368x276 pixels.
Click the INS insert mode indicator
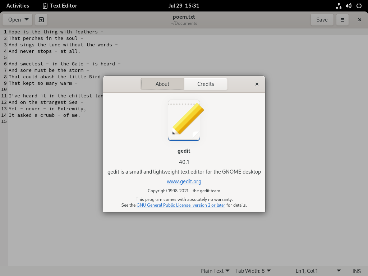tap(356, 271)
